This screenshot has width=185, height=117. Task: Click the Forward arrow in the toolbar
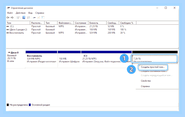(x=12, y=18)
